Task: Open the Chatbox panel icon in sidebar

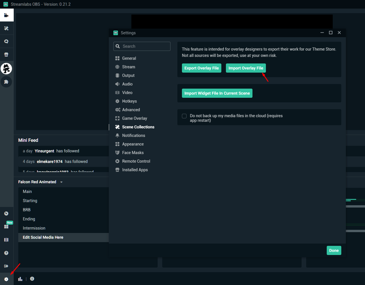Action: [x=7, y=41]
